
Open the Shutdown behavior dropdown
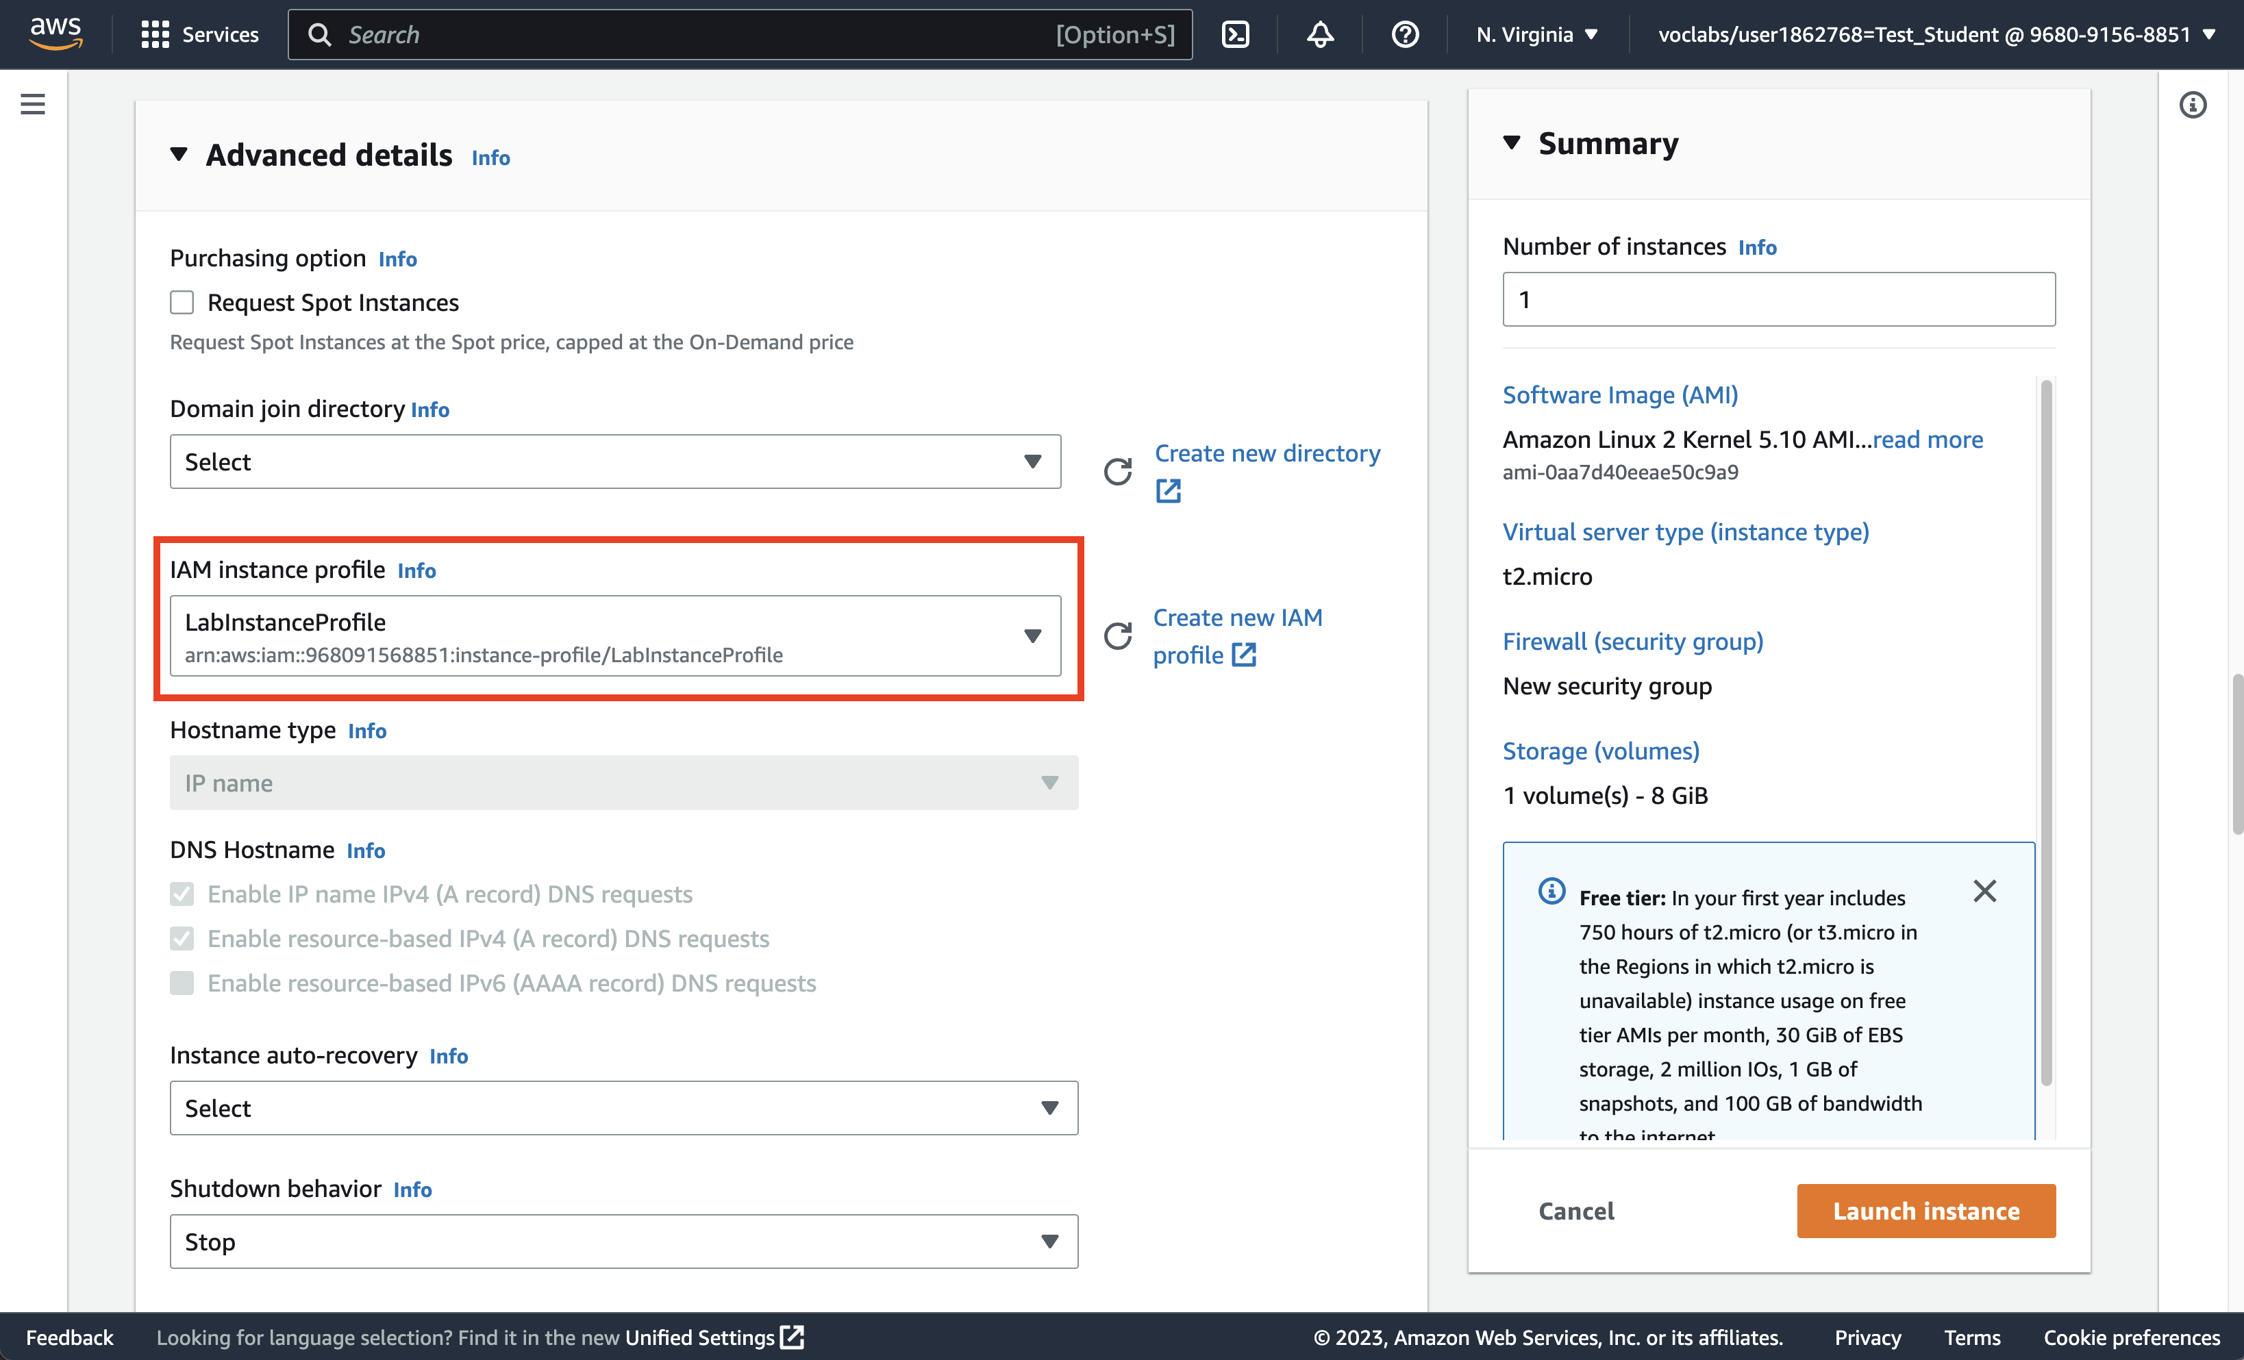623,1242
